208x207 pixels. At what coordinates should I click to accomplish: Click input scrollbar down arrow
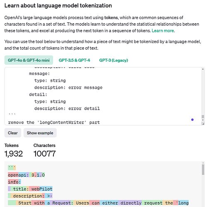click(203, 120)
